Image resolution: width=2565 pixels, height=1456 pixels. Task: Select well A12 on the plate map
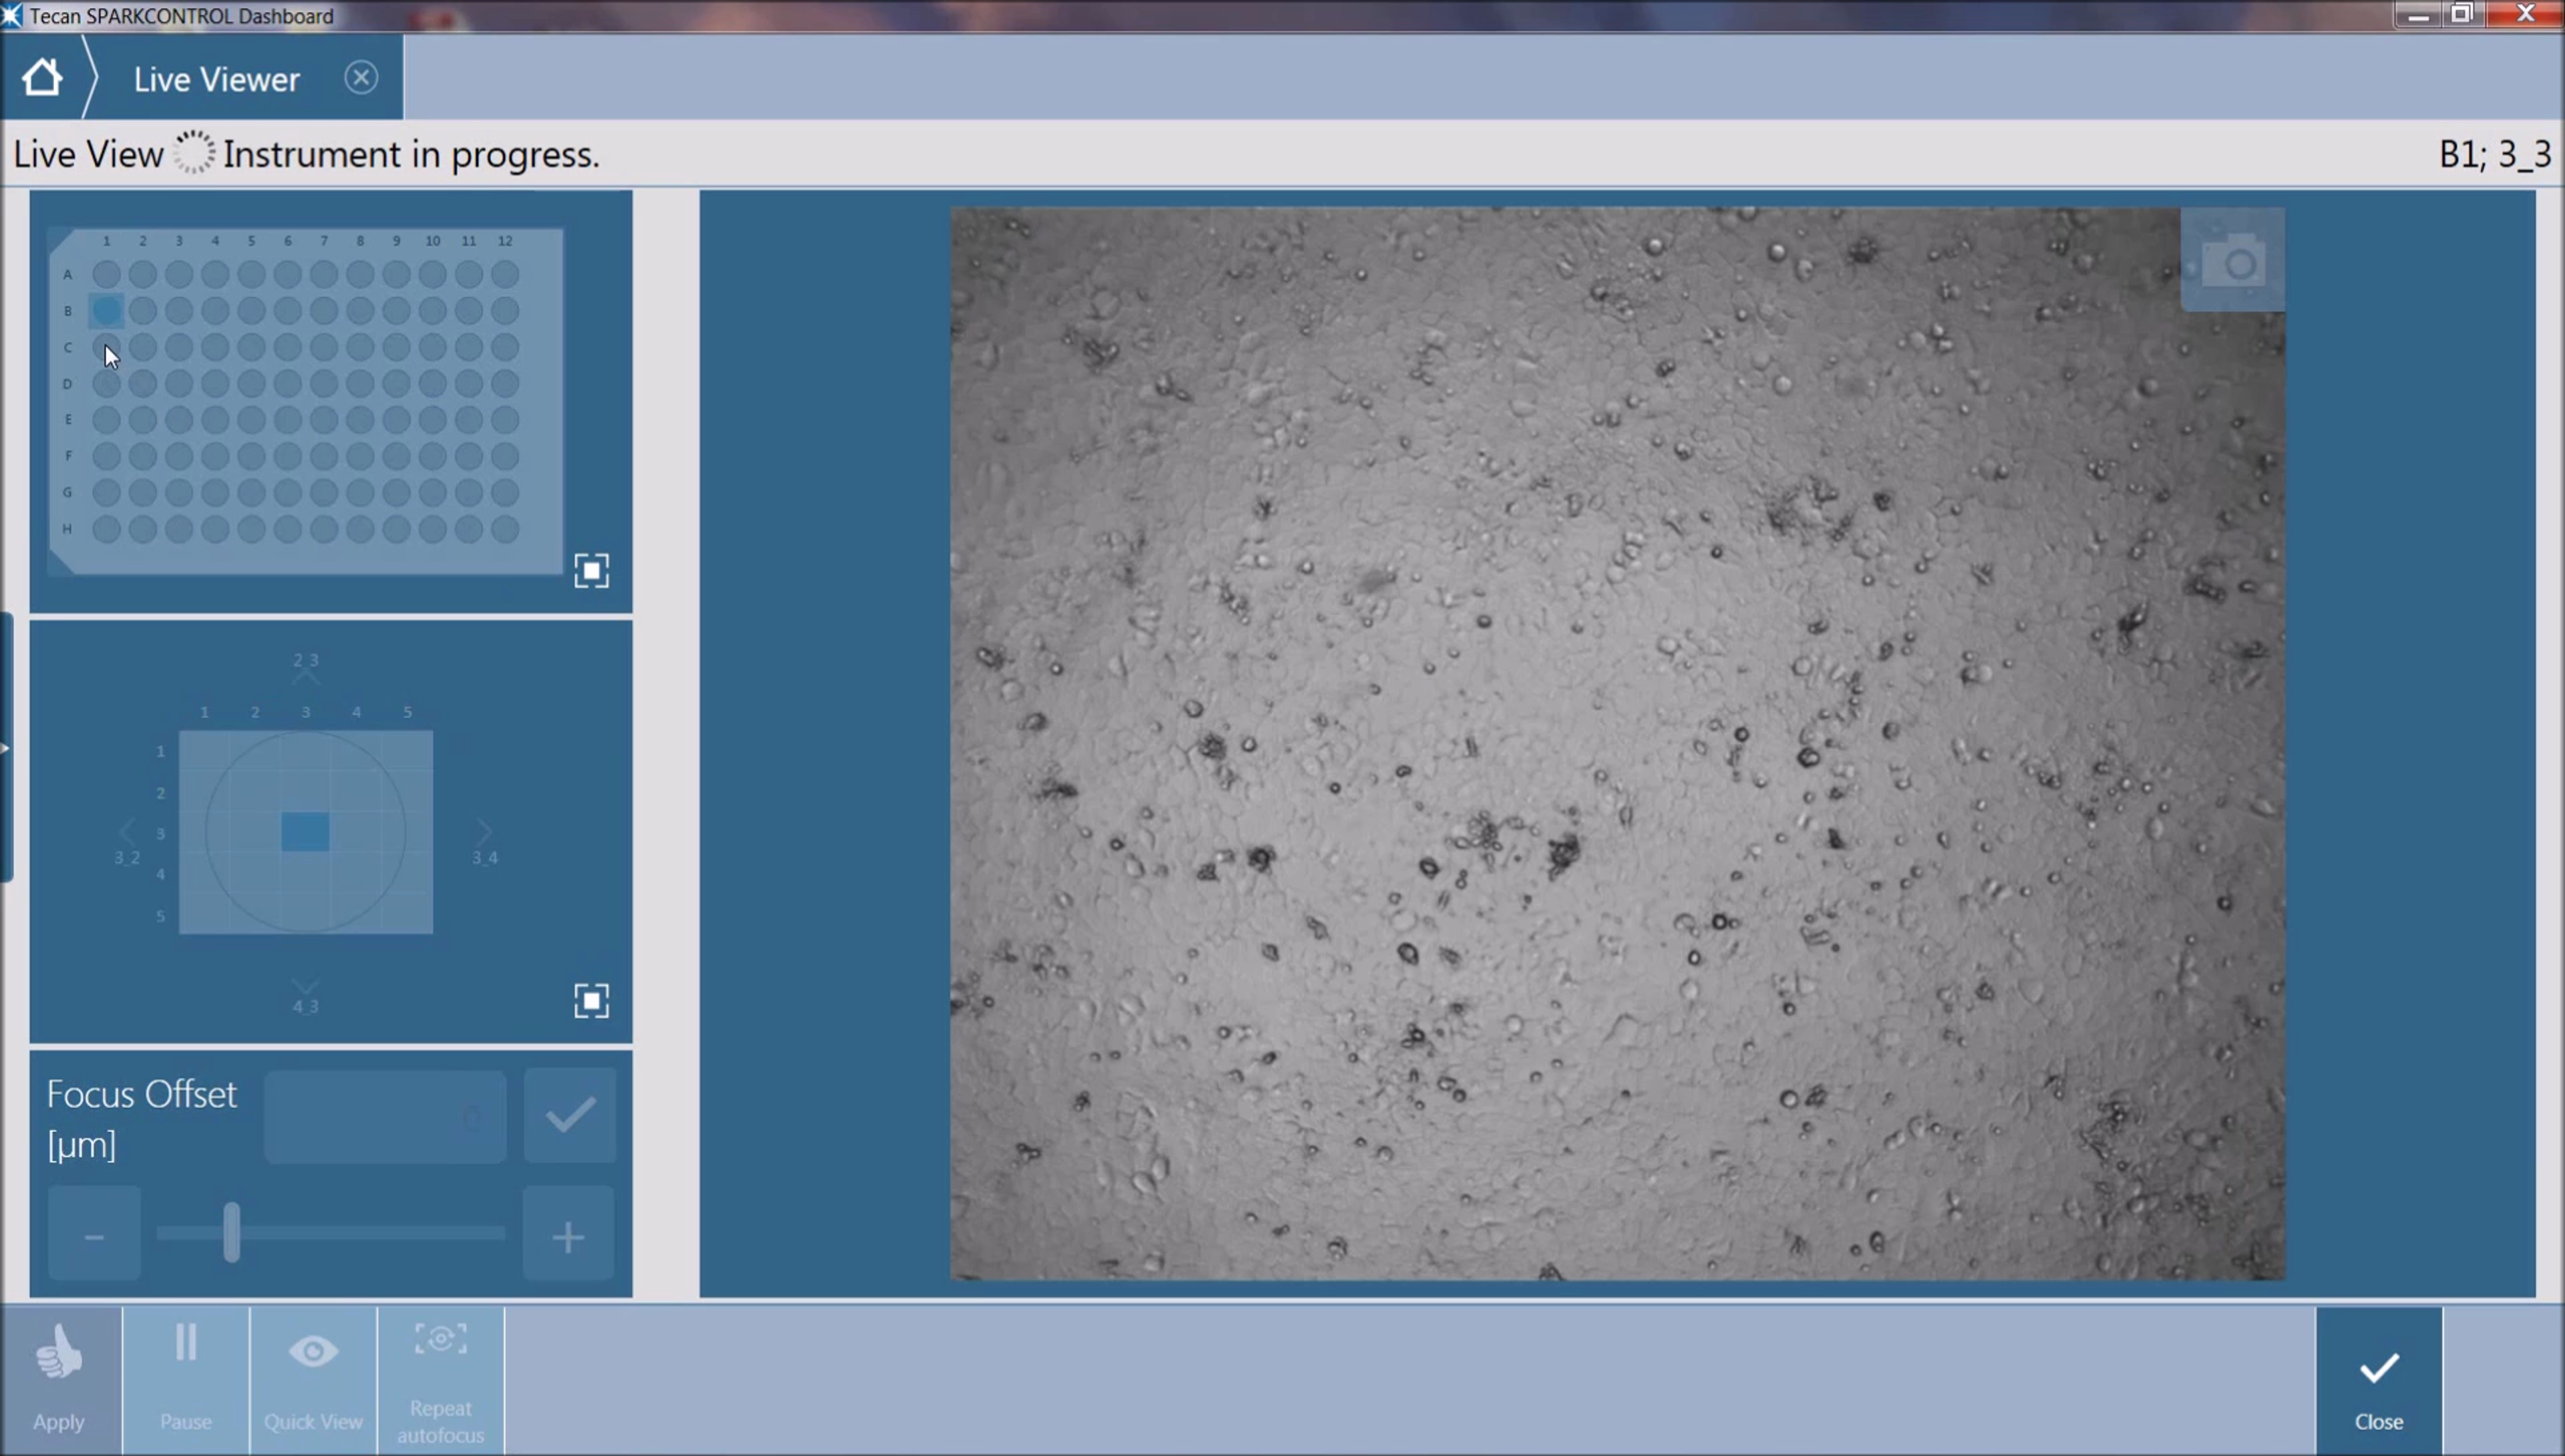click(506, 274)
